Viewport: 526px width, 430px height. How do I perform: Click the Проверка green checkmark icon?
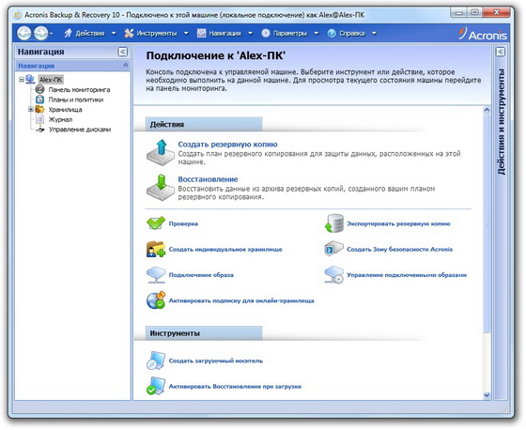tap(156, 223)
